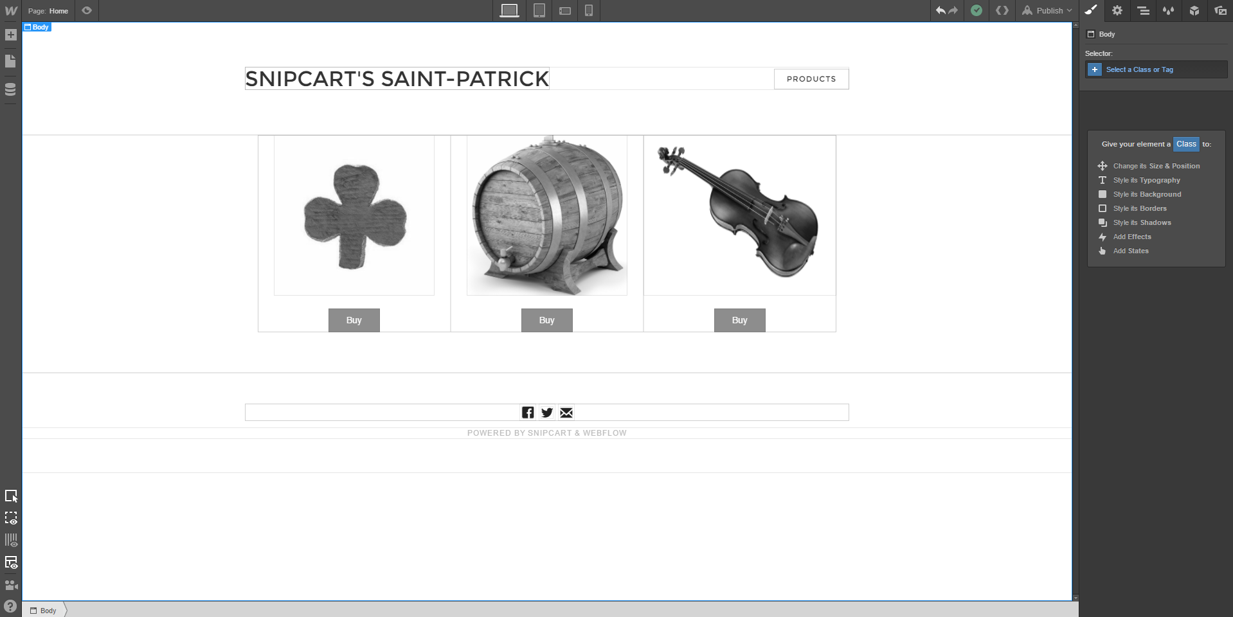Screen dimensions: 1233x617
Task: Open the Add Elements panel
Action: pyautogui.click(x=11, y=35)
